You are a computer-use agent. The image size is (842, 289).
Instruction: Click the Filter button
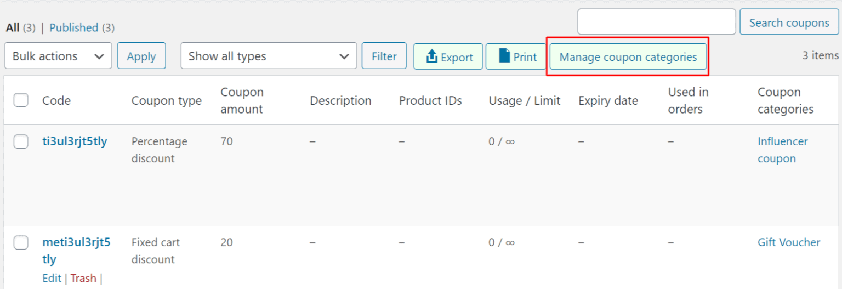tap(384, 56)
